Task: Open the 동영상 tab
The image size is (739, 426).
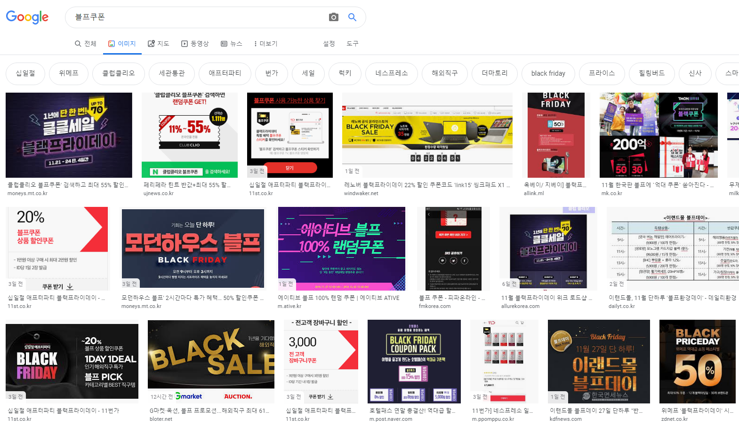Action: point(195,44)
